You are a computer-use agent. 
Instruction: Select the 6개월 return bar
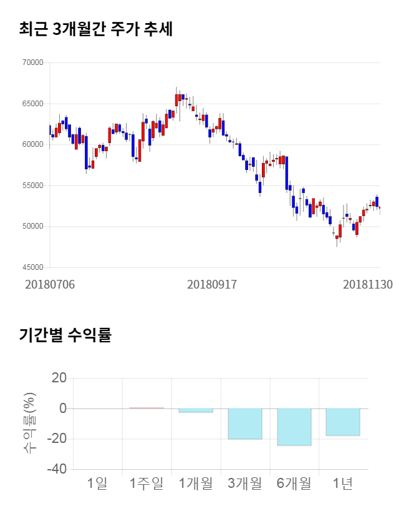point(294,427)
